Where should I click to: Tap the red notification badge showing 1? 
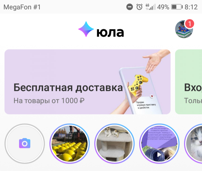(189, 24)
